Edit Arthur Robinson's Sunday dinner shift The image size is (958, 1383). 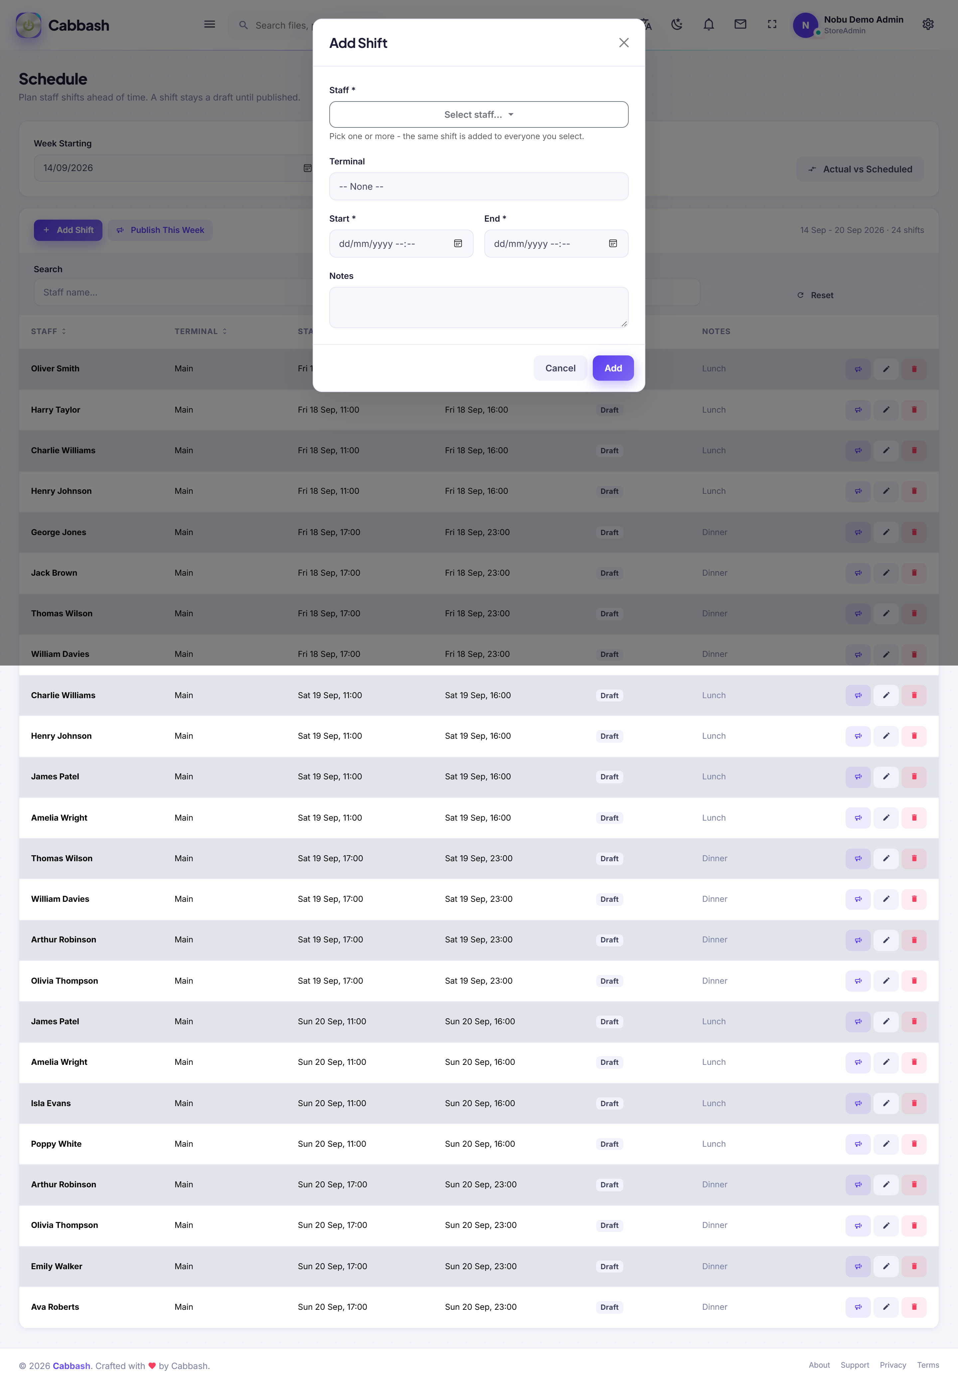[x=885, y=1185]
